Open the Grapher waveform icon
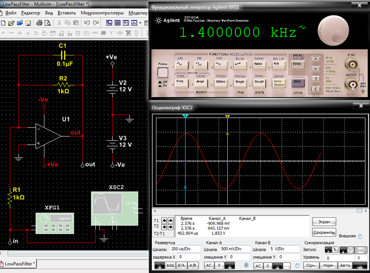The image size is (370, 273). 134,23
